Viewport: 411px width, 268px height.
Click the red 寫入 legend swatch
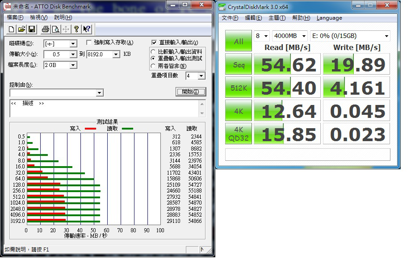(x=90, y=129)
